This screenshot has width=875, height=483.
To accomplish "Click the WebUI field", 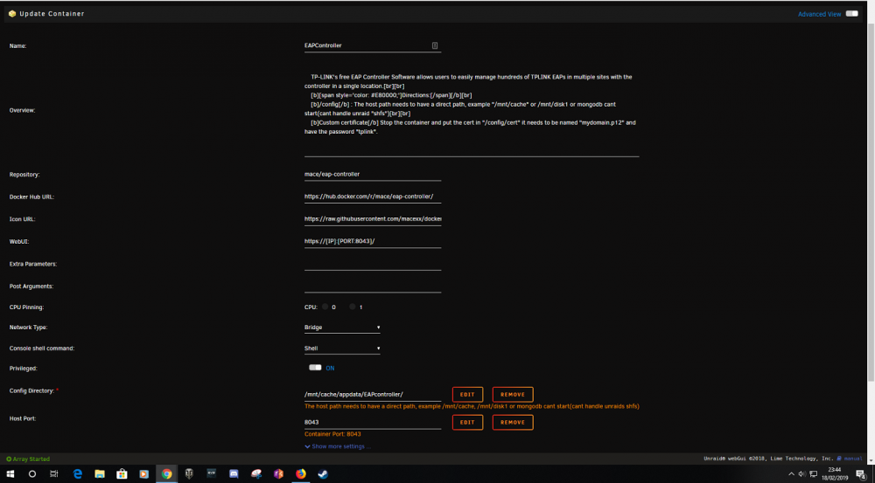I will tap(372, 241).
